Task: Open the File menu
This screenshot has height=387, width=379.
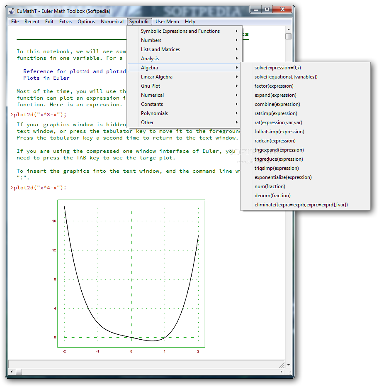Action: click(x=15, y=22)
